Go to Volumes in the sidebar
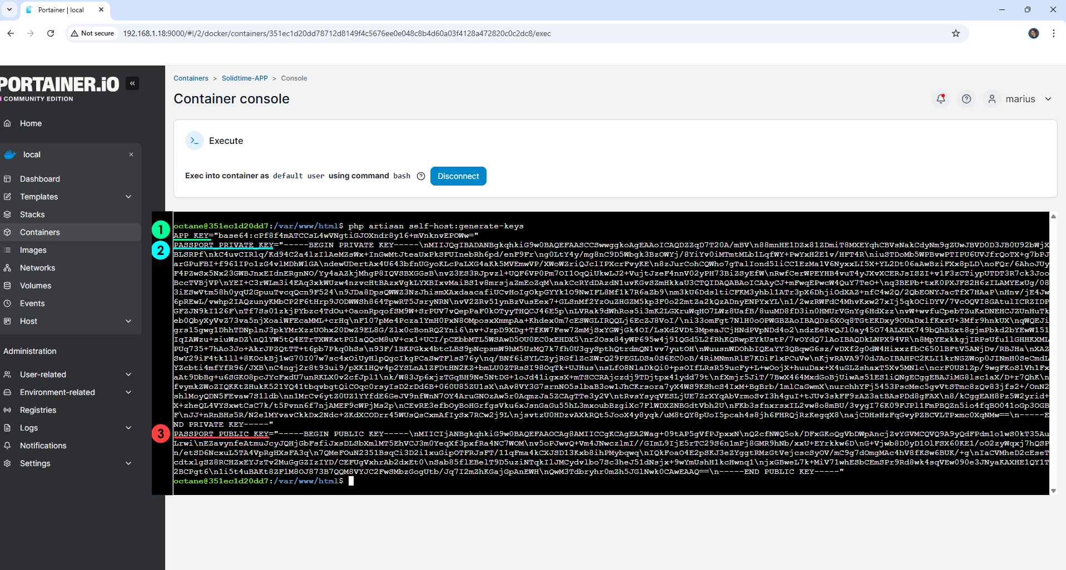 [x=36, y=286]
